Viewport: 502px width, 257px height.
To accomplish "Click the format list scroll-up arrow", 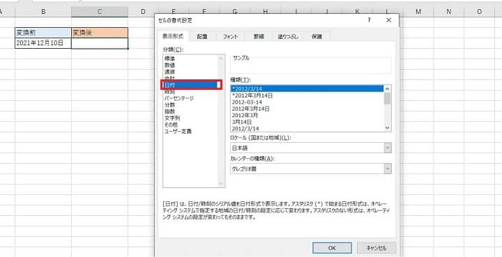I will [x=388, y=88].
